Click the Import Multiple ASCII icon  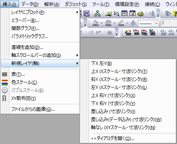[x=144, y=32]
